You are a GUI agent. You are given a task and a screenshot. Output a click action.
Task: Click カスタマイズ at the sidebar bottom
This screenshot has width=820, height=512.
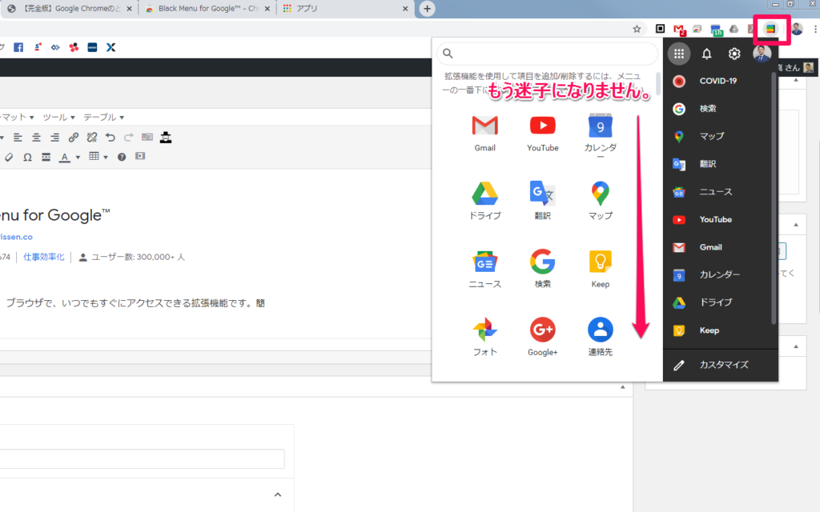pyautogui.click(x=723, y=365)
